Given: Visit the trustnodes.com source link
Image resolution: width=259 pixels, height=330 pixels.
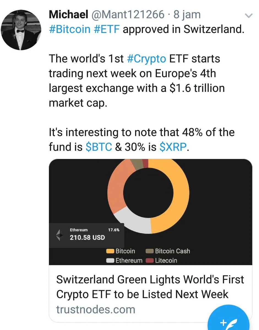Looking at the screenshot, I should point(96,310).
